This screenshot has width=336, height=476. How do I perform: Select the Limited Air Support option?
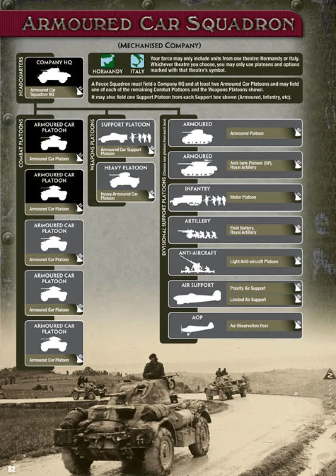click(248, 300)
